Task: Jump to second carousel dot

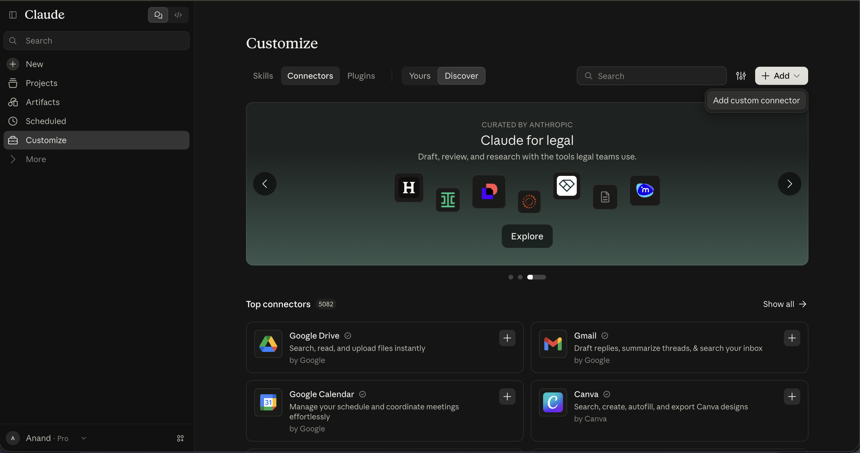Action: (520, 277)
